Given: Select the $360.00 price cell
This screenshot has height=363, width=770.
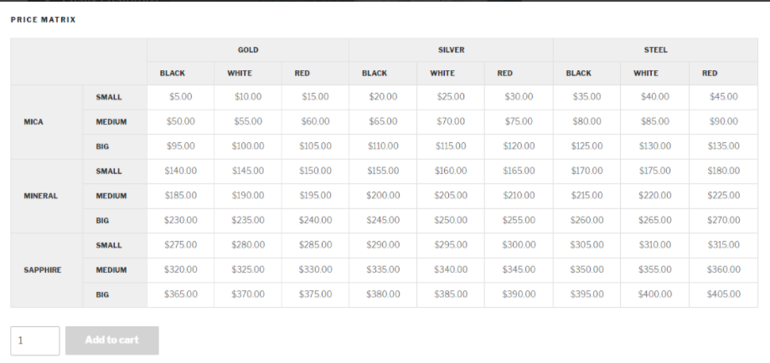Looking at the screenshot, I should (723, 270).
